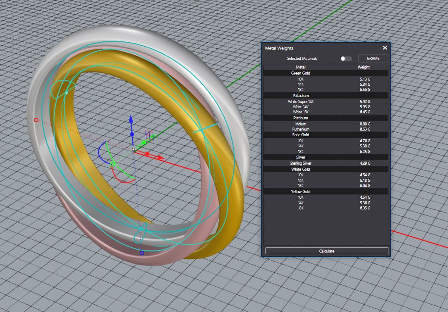Click the green square gumball scale handle
This screenshot has height=312, width=448.
pyautogui.click(x=113, y=163)
